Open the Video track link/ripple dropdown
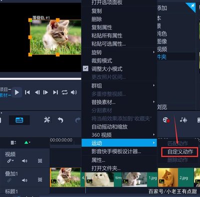This screenshot has height=197, width=200. (10, 161)
